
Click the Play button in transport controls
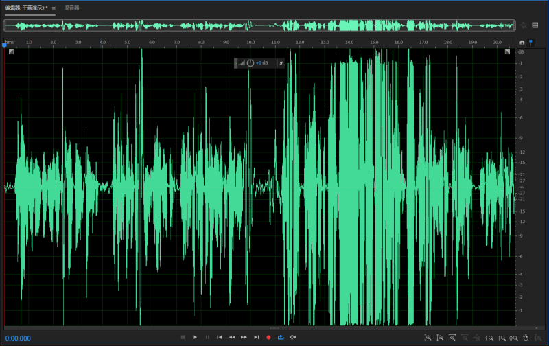click(195, 337)
